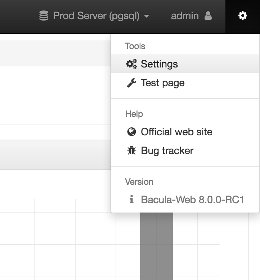Click the Bacula-Web 8.0.0-RC1 version entry

193,200
